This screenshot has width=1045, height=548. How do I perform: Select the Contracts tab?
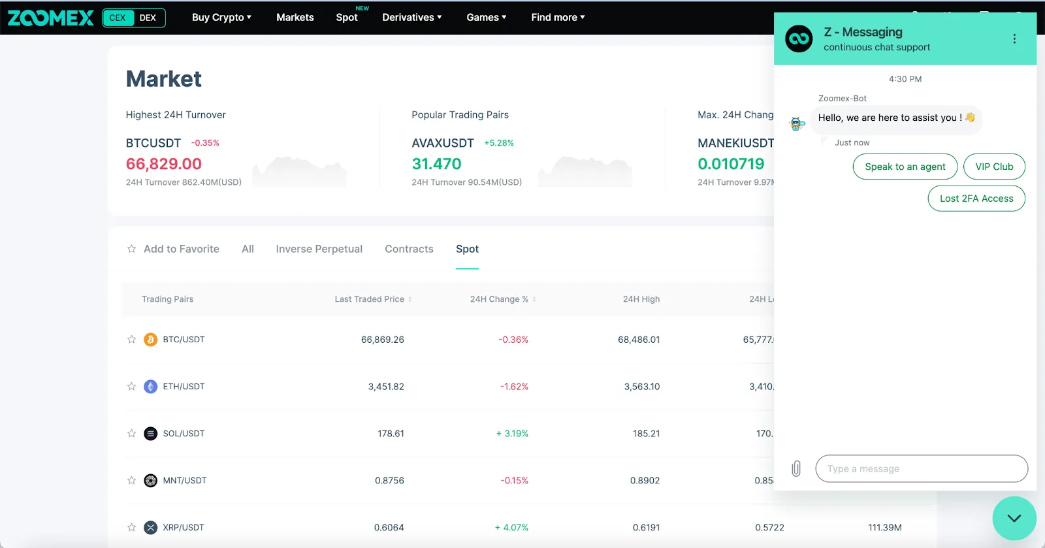[409, 249]
